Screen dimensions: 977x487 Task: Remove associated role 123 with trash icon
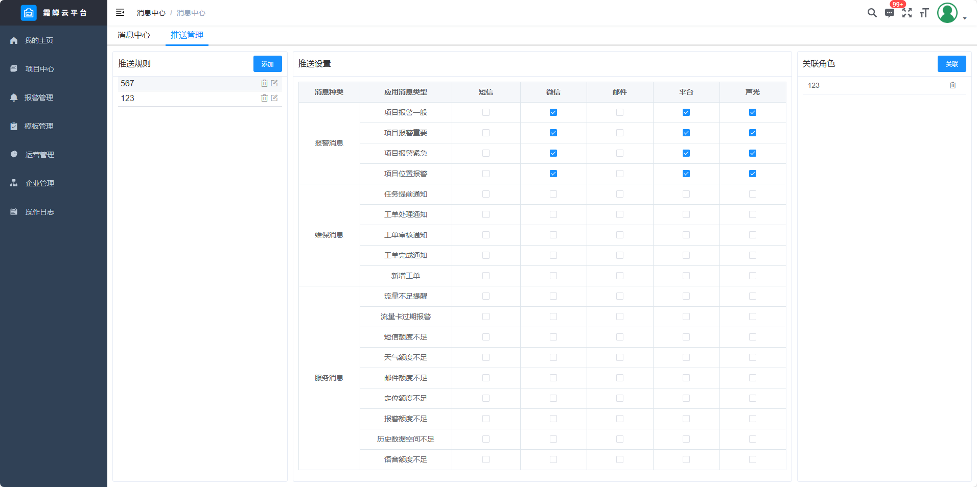pyautogui.click(x=952, y=85)
